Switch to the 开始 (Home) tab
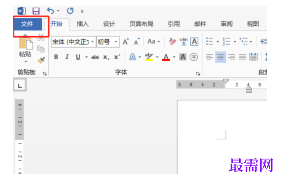This screenshot has height=180, width=282. pos(56,24)
